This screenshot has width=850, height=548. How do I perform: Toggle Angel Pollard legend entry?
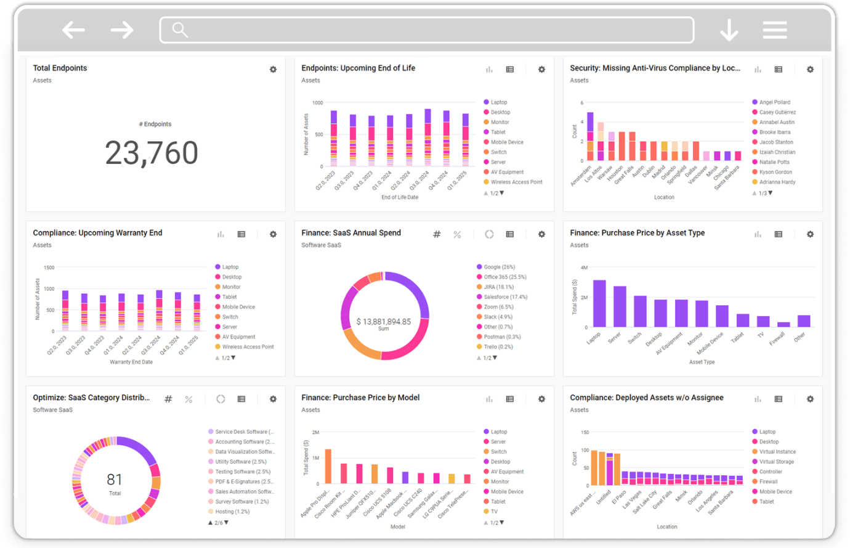pos(771,102)
